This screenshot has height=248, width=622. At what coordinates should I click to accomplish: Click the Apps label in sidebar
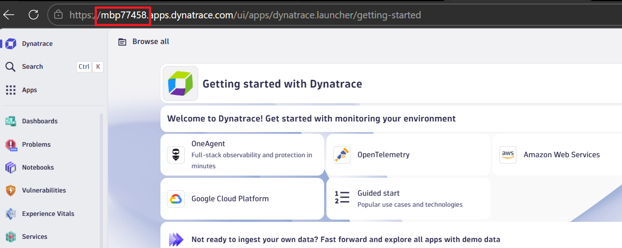click(29, 90)
